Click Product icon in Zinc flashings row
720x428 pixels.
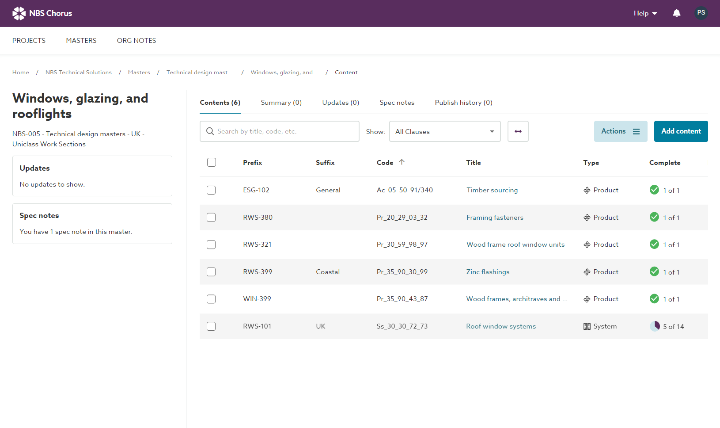point(587,272)
